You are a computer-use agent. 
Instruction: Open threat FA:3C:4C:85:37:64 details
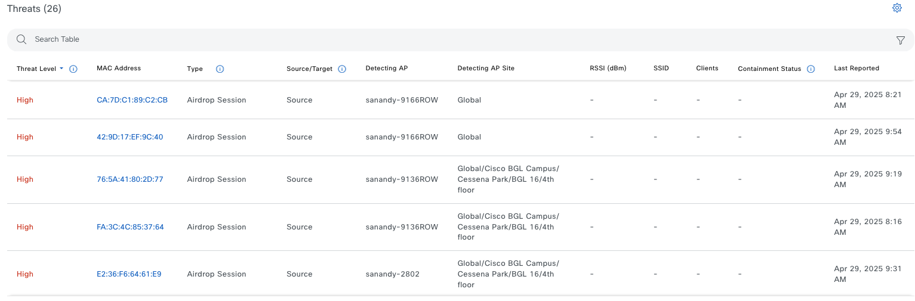coord(130,227)
